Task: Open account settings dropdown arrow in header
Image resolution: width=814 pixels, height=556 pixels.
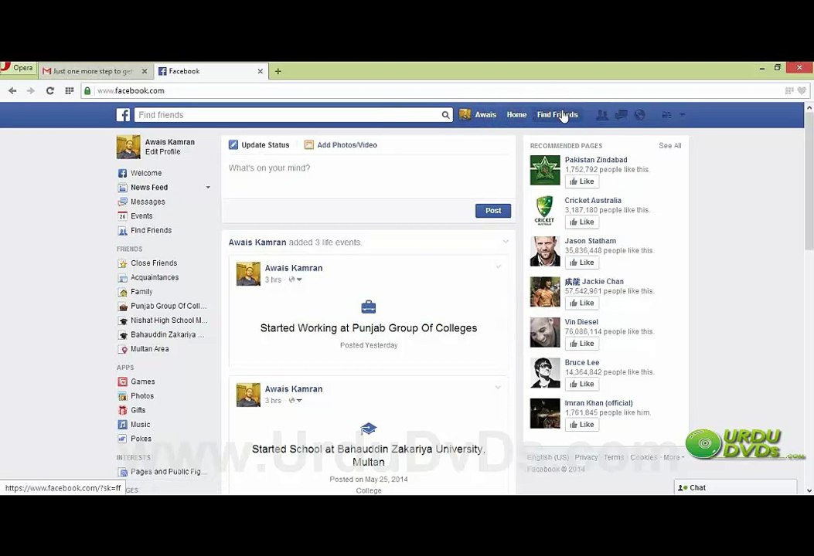Action: (683, 114)
